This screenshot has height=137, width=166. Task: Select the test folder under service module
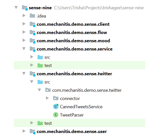(x=79, y=65)
